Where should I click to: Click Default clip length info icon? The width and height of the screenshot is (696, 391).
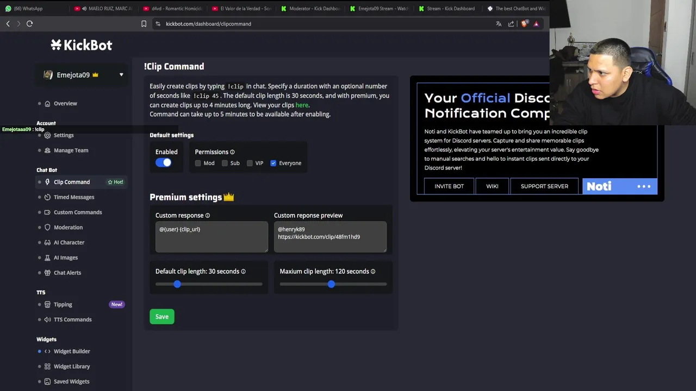(243, 272)
